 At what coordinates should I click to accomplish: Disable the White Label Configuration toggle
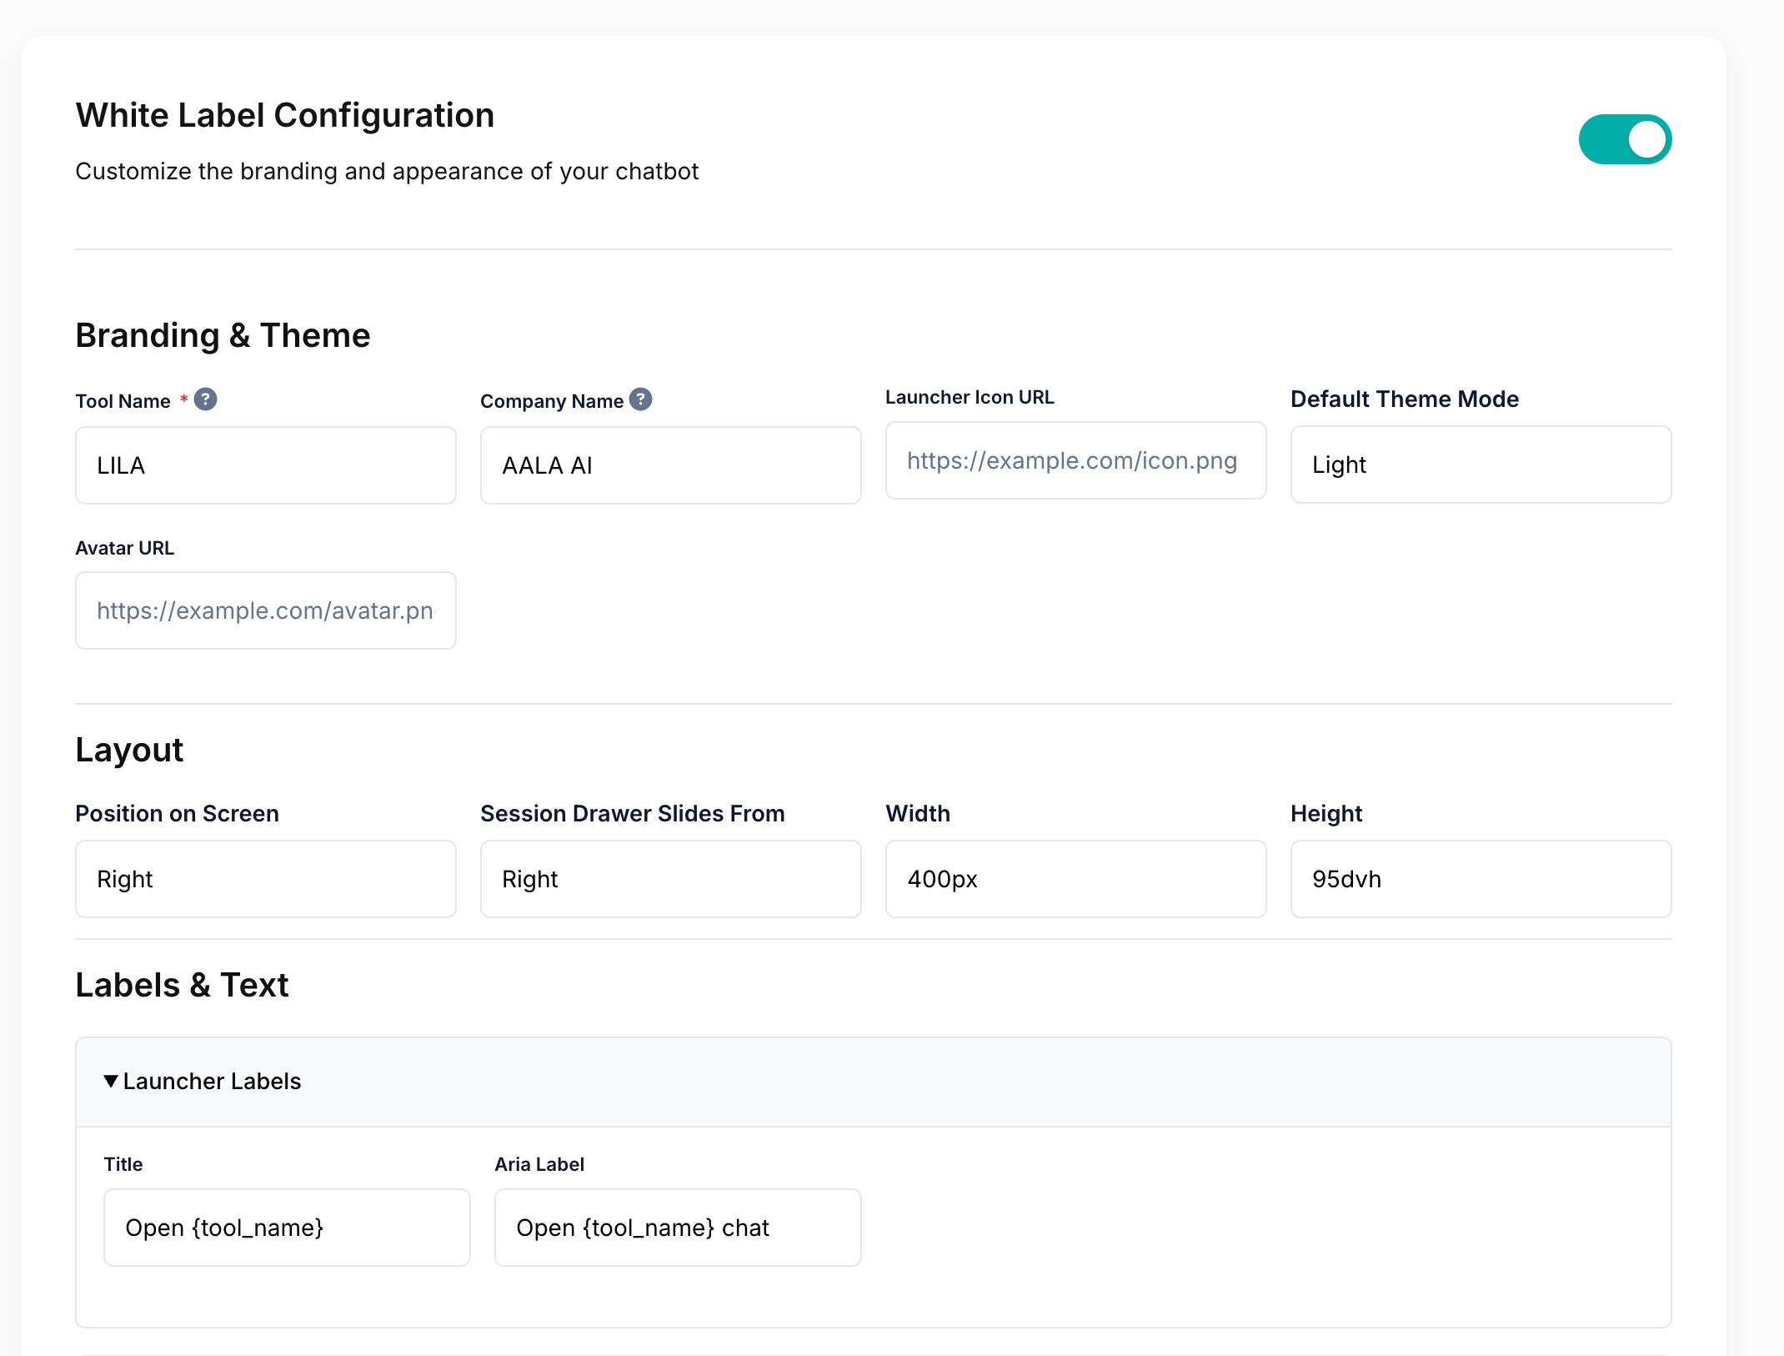click(x=1624, y=139)
